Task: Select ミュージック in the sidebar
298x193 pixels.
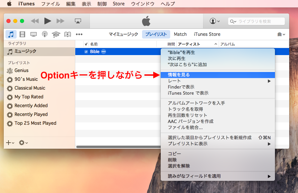Action: tap(39, 51)
